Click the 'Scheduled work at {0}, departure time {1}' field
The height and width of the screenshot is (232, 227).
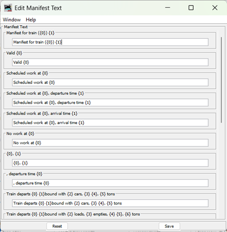point(110,102)
